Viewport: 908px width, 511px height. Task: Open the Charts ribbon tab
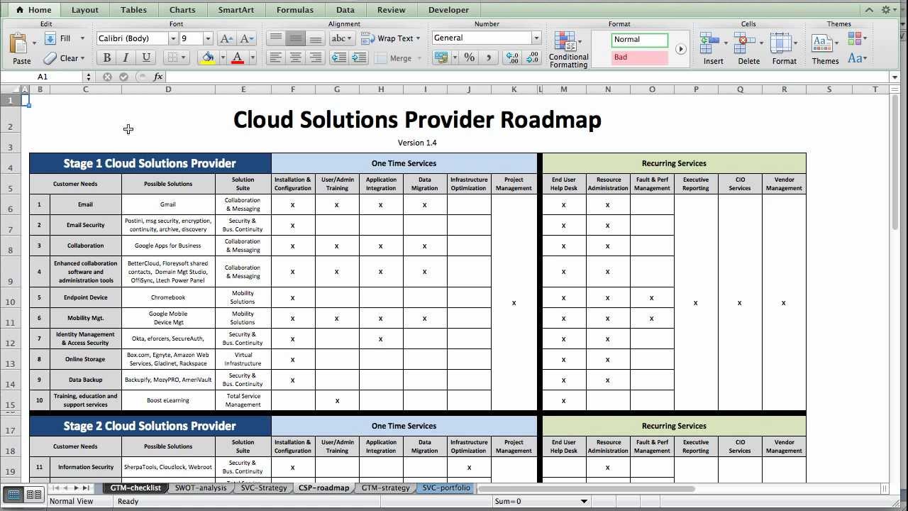[182, 10]
